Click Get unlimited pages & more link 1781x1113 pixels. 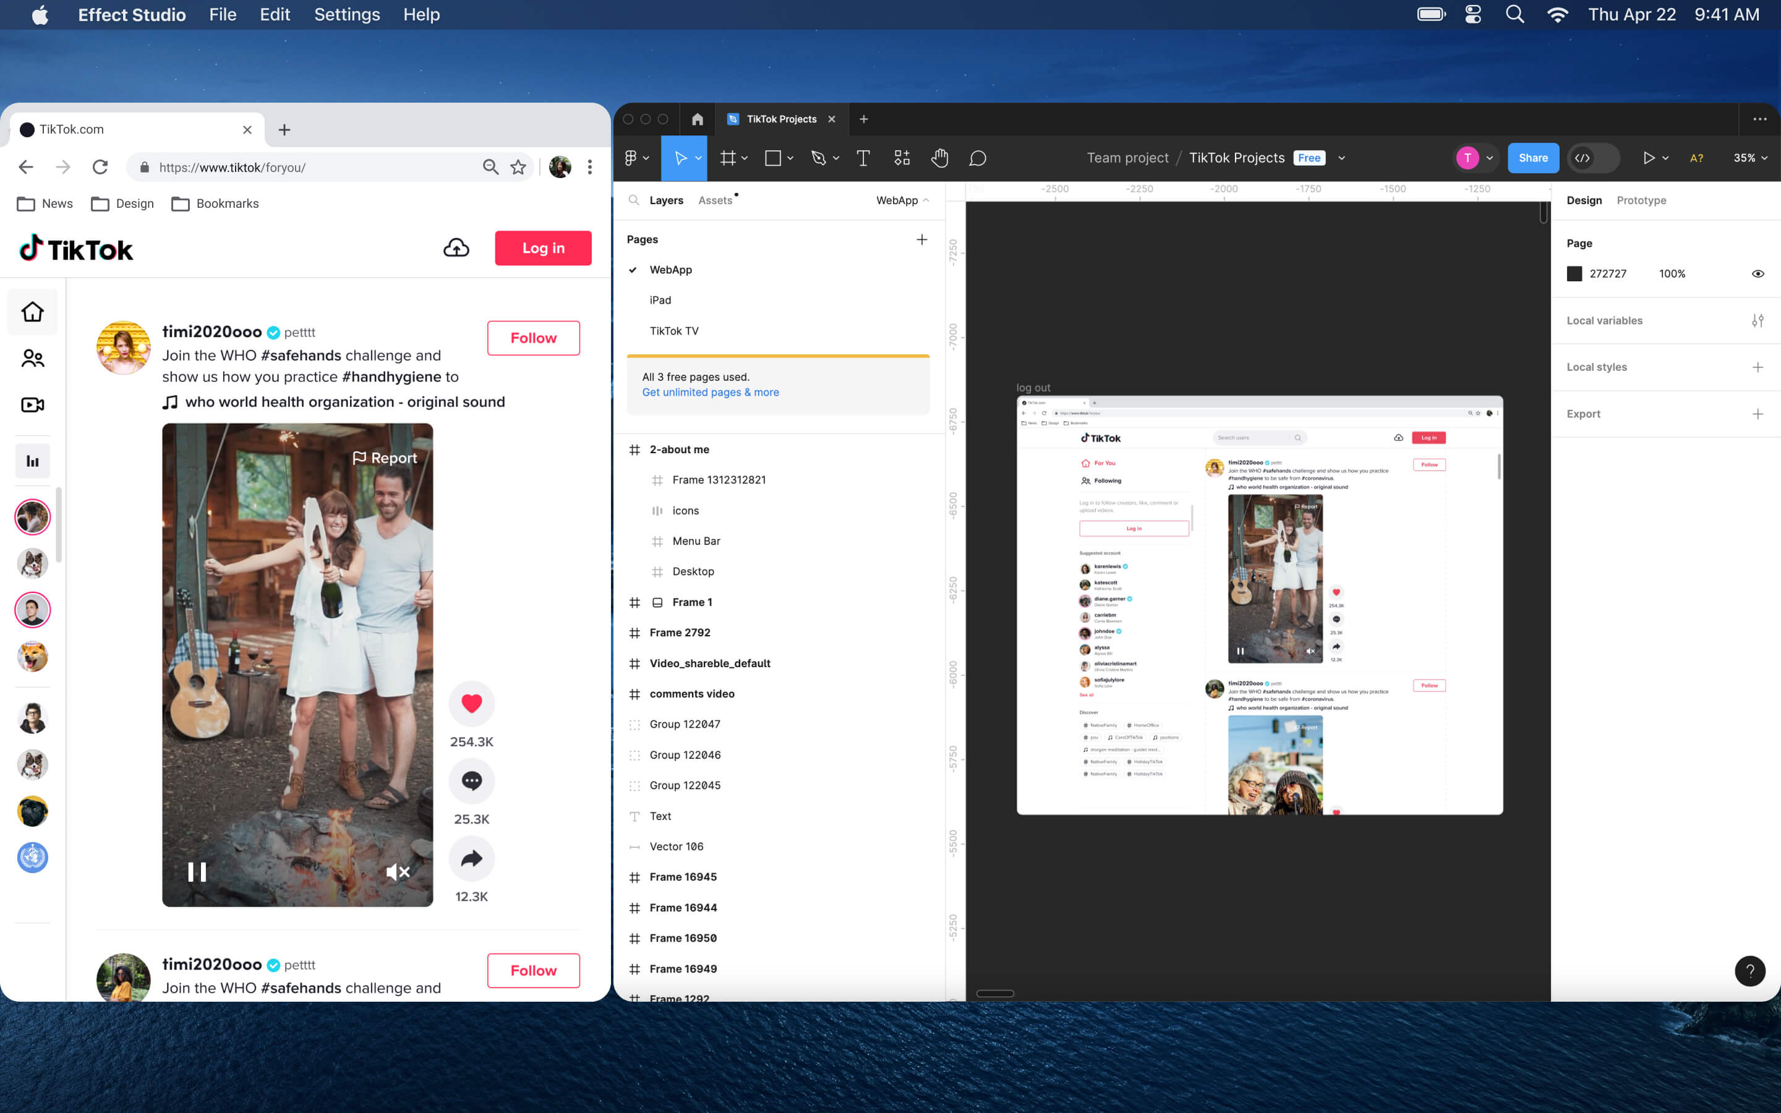[x=710, y=393]
